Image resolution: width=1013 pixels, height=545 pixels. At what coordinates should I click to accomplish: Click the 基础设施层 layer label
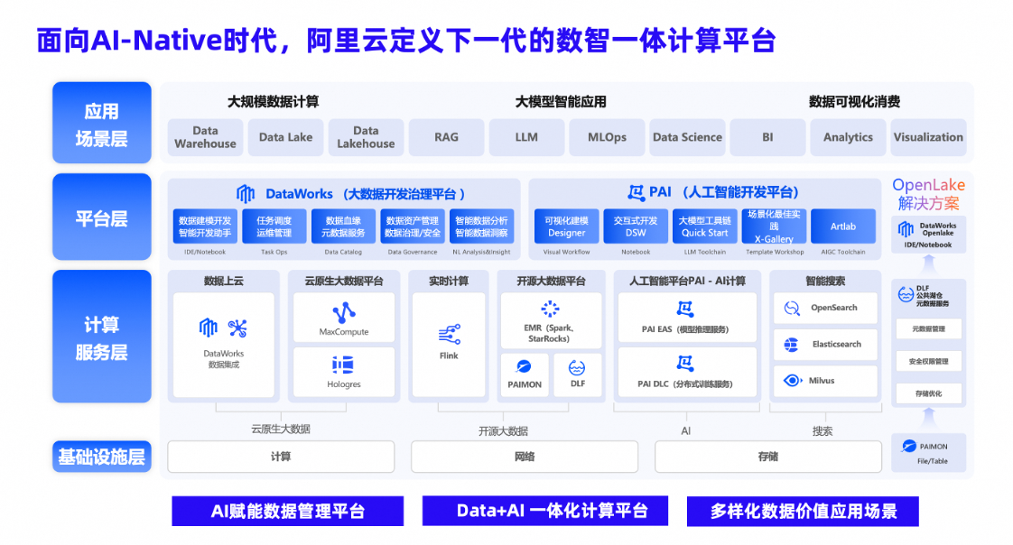click(x=102, y=457)
